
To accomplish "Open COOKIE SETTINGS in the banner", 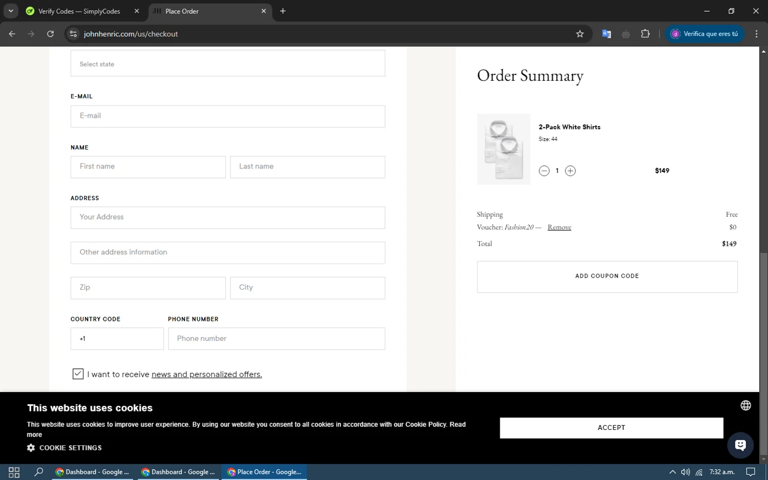I will (65, 448).
